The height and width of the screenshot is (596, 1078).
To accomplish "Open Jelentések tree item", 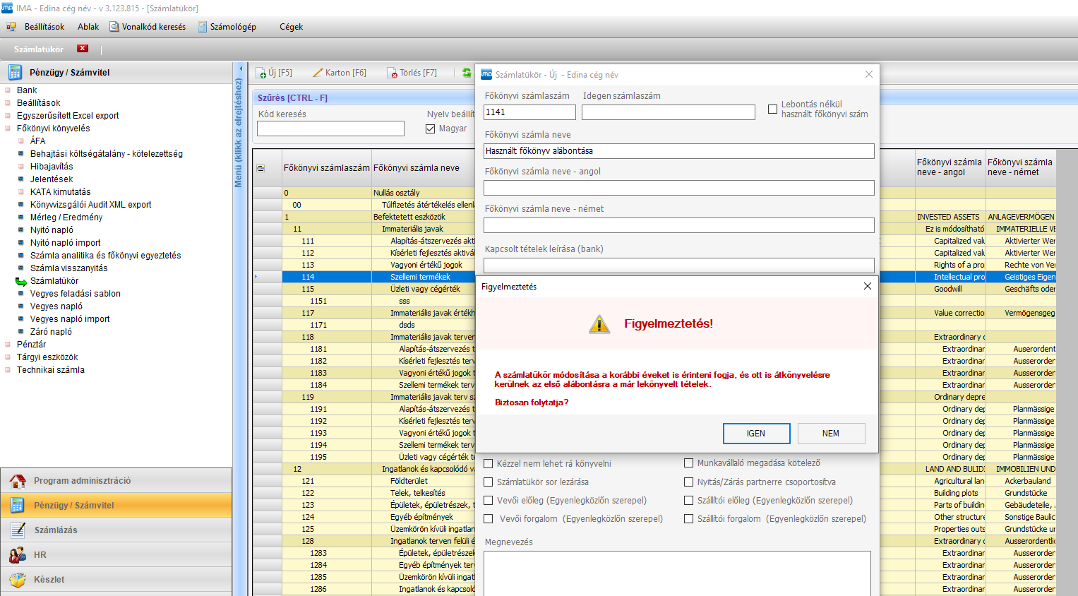I will 52,179.
